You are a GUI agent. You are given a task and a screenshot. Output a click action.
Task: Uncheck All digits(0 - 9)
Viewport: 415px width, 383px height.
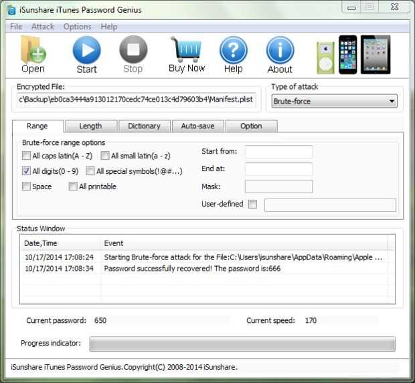26,170
